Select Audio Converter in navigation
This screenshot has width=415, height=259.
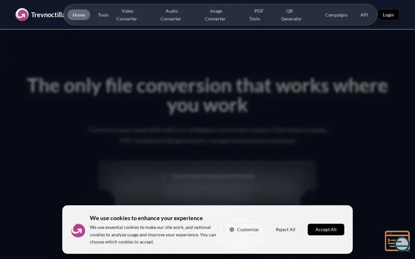click(x=171, y=15)
